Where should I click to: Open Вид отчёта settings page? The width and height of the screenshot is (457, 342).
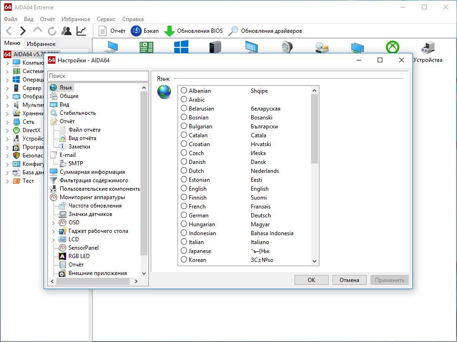pos(82,138)
